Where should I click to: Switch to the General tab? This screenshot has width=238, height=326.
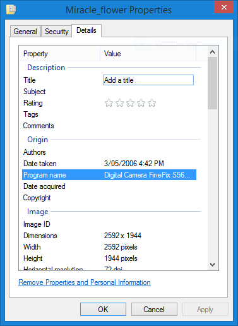(x=25, y=32)
